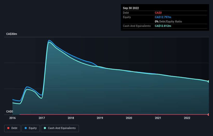Click the red CA$0 debt value

pos(158,13)
